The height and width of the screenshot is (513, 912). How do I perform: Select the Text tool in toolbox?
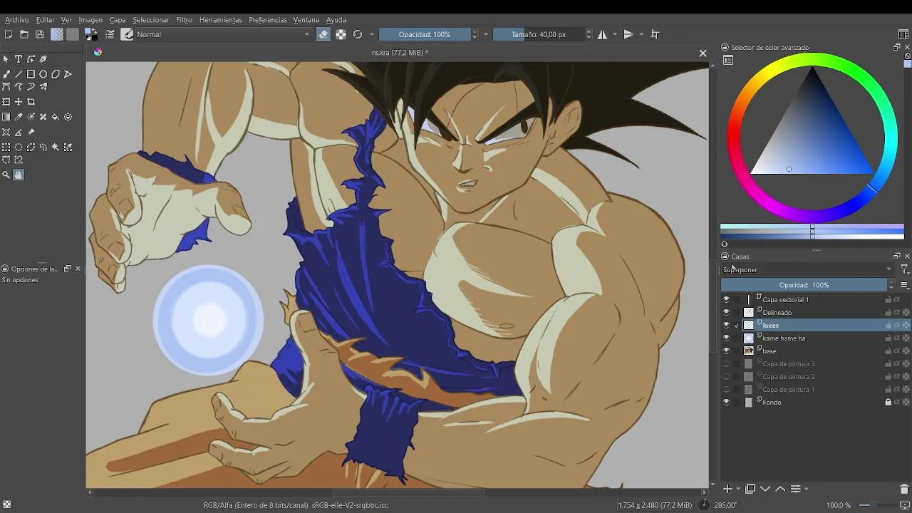coord(19,59)
